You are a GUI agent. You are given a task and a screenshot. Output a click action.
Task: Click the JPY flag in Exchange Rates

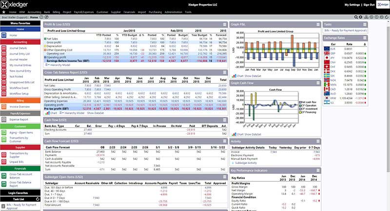[x=327, y=58]
